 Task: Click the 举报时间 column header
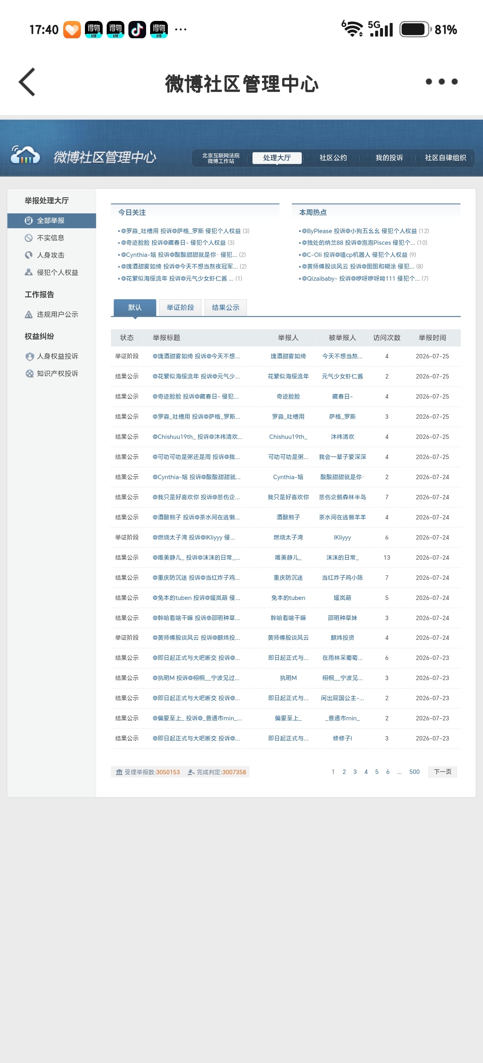click(432, 338)
